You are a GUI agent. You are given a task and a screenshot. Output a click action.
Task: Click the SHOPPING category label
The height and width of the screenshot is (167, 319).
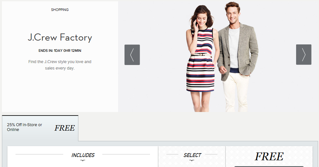(x=60, y=10)
